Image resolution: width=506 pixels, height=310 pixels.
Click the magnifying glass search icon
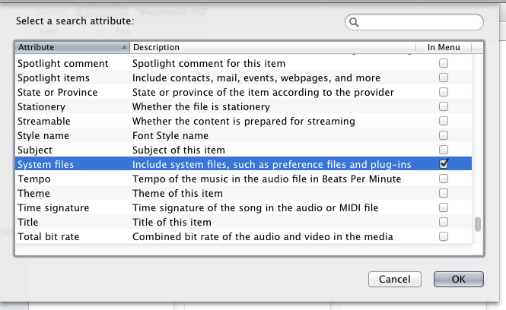355,23
